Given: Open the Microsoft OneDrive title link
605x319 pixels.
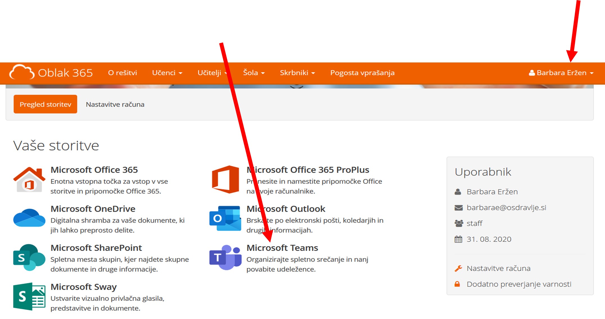Looking at the screenshot, I should pos(93,209).
